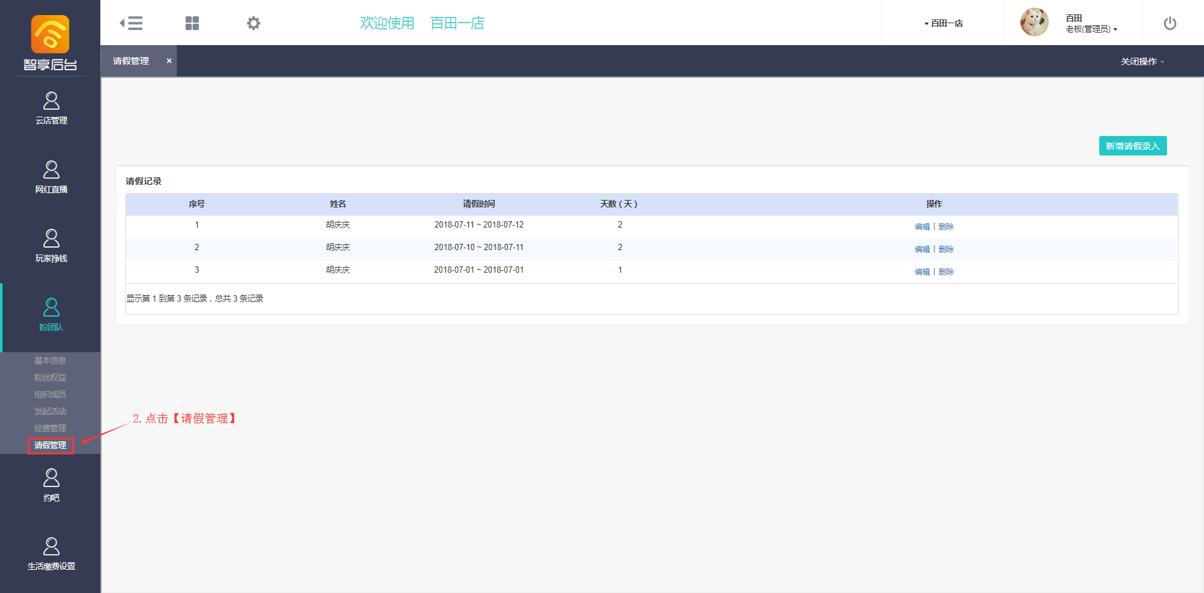This screenshot has height=593, width=1204.
Task: Click the 姓名 column header
Action: click(x=338, y=204)
